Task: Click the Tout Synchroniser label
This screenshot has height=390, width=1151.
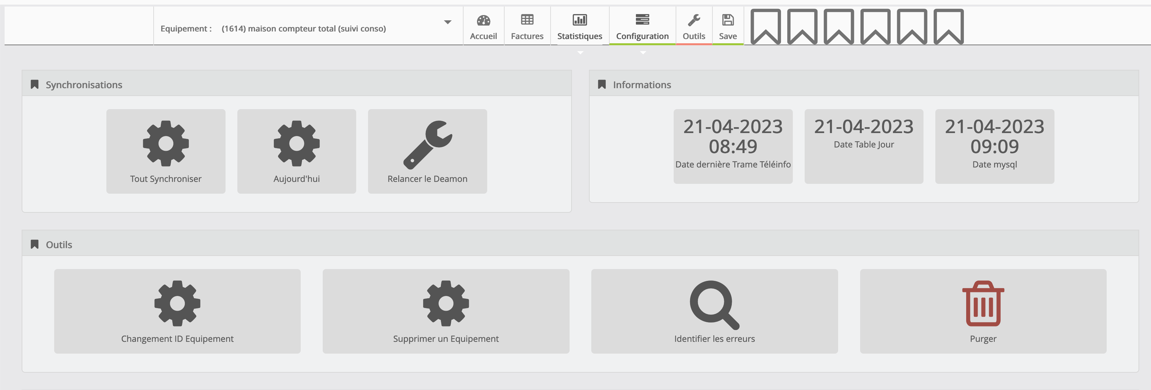Action: tap(166, 179)
